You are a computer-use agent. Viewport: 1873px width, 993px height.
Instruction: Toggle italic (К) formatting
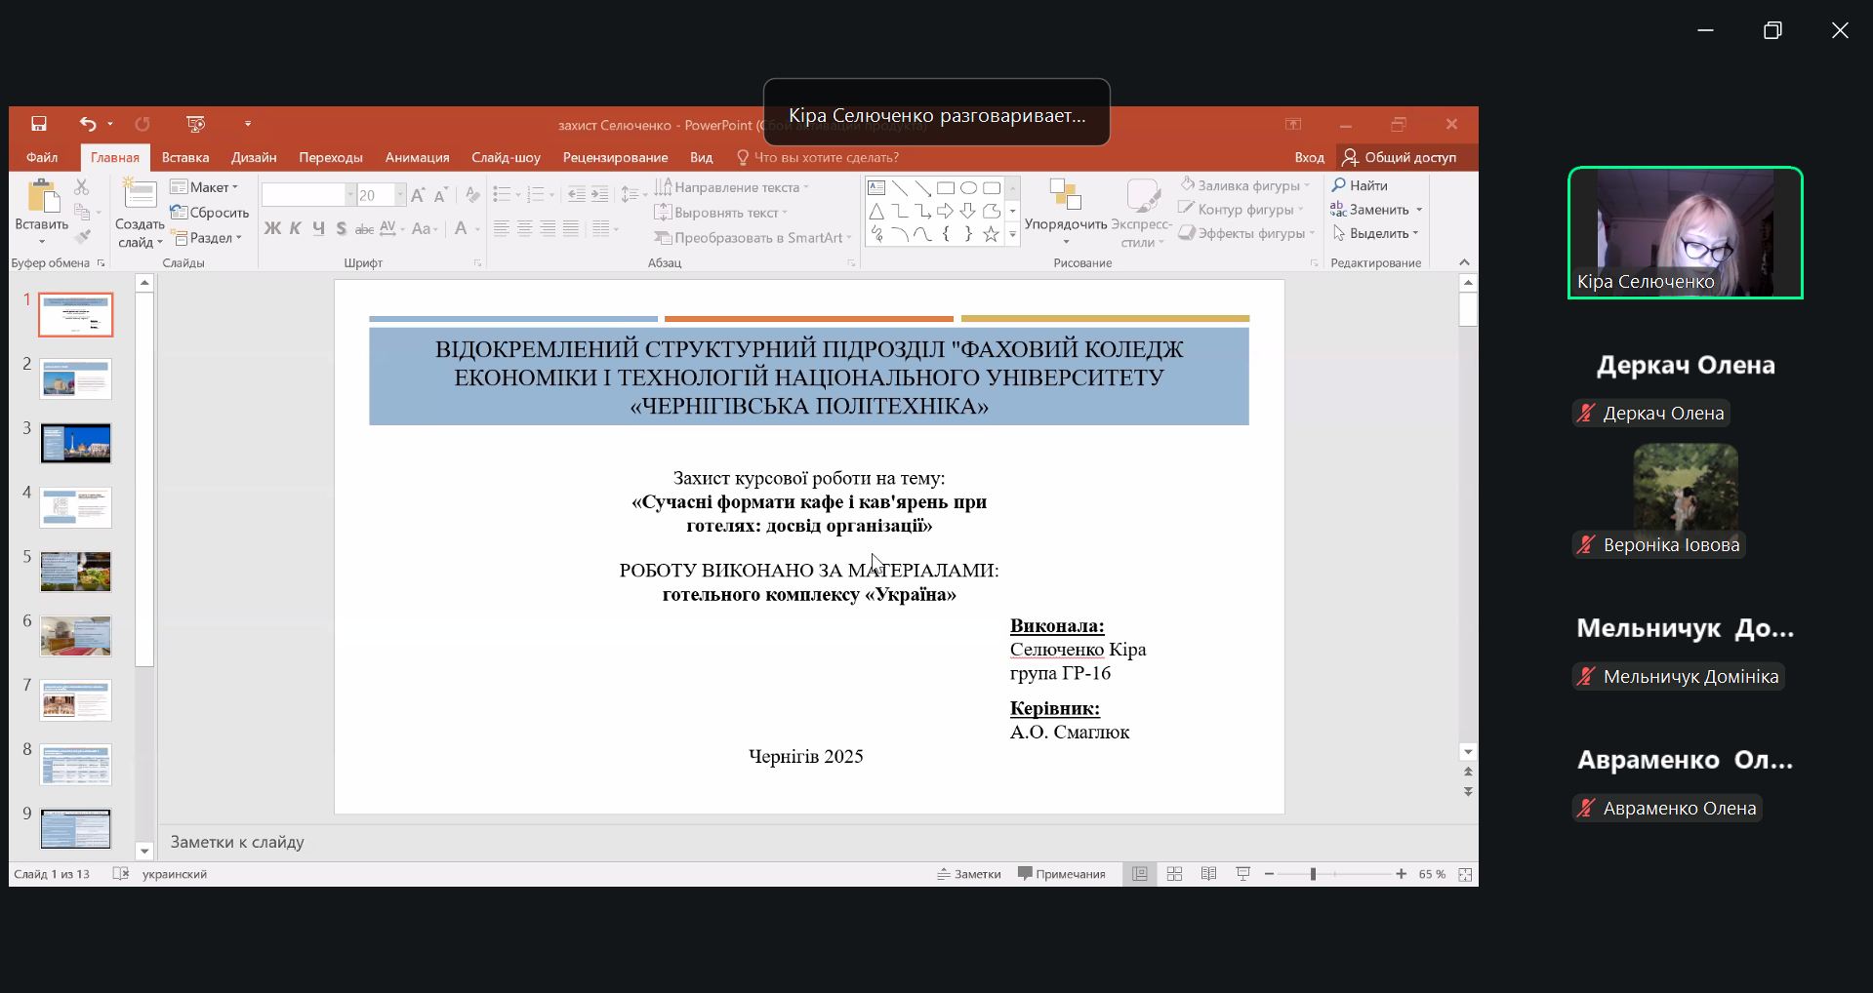click(296, 228)
